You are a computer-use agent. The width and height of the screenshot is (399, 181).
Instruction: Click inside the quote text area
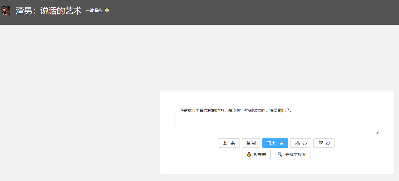[x=277, y=124]
